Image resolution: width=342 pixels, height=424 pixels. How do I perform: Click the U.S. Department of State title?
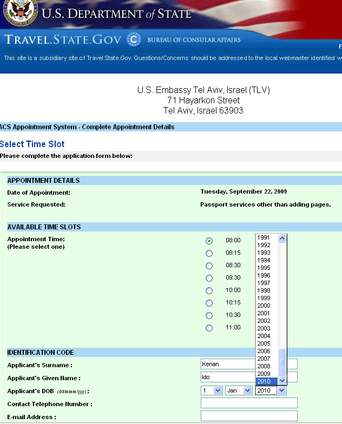pos(116,13)
